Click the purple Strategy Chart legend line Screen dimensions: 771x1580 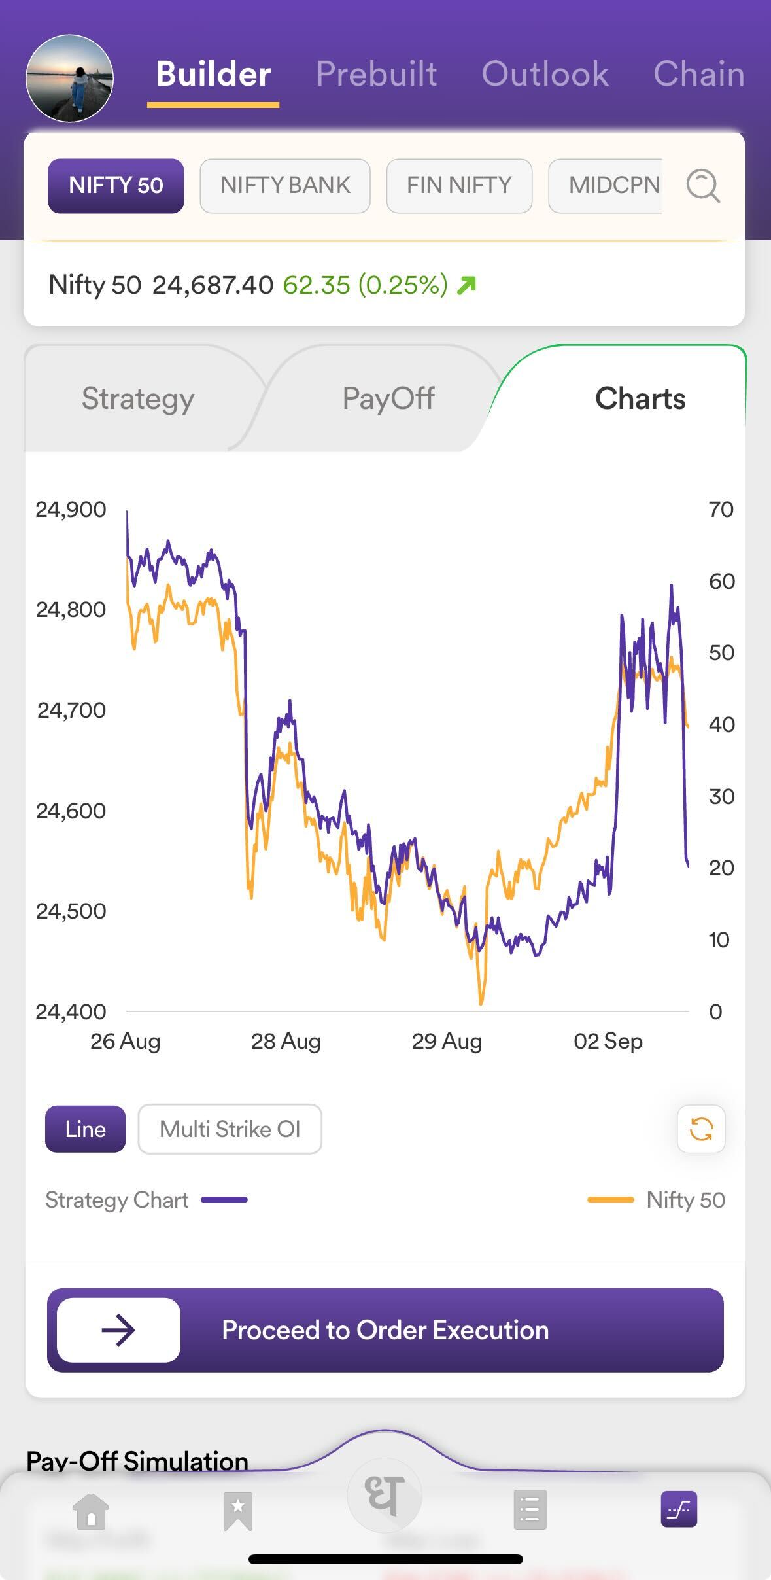[x=224, y=1200]
